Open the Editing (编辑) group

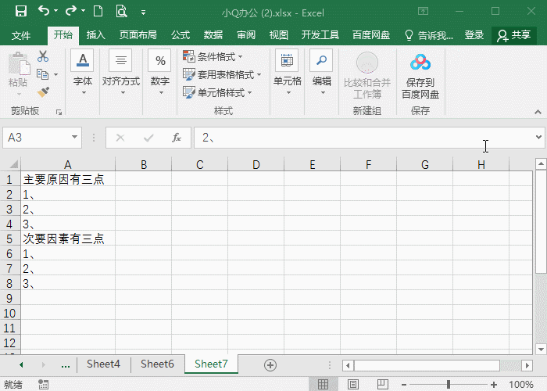click(x=322, y=73)
